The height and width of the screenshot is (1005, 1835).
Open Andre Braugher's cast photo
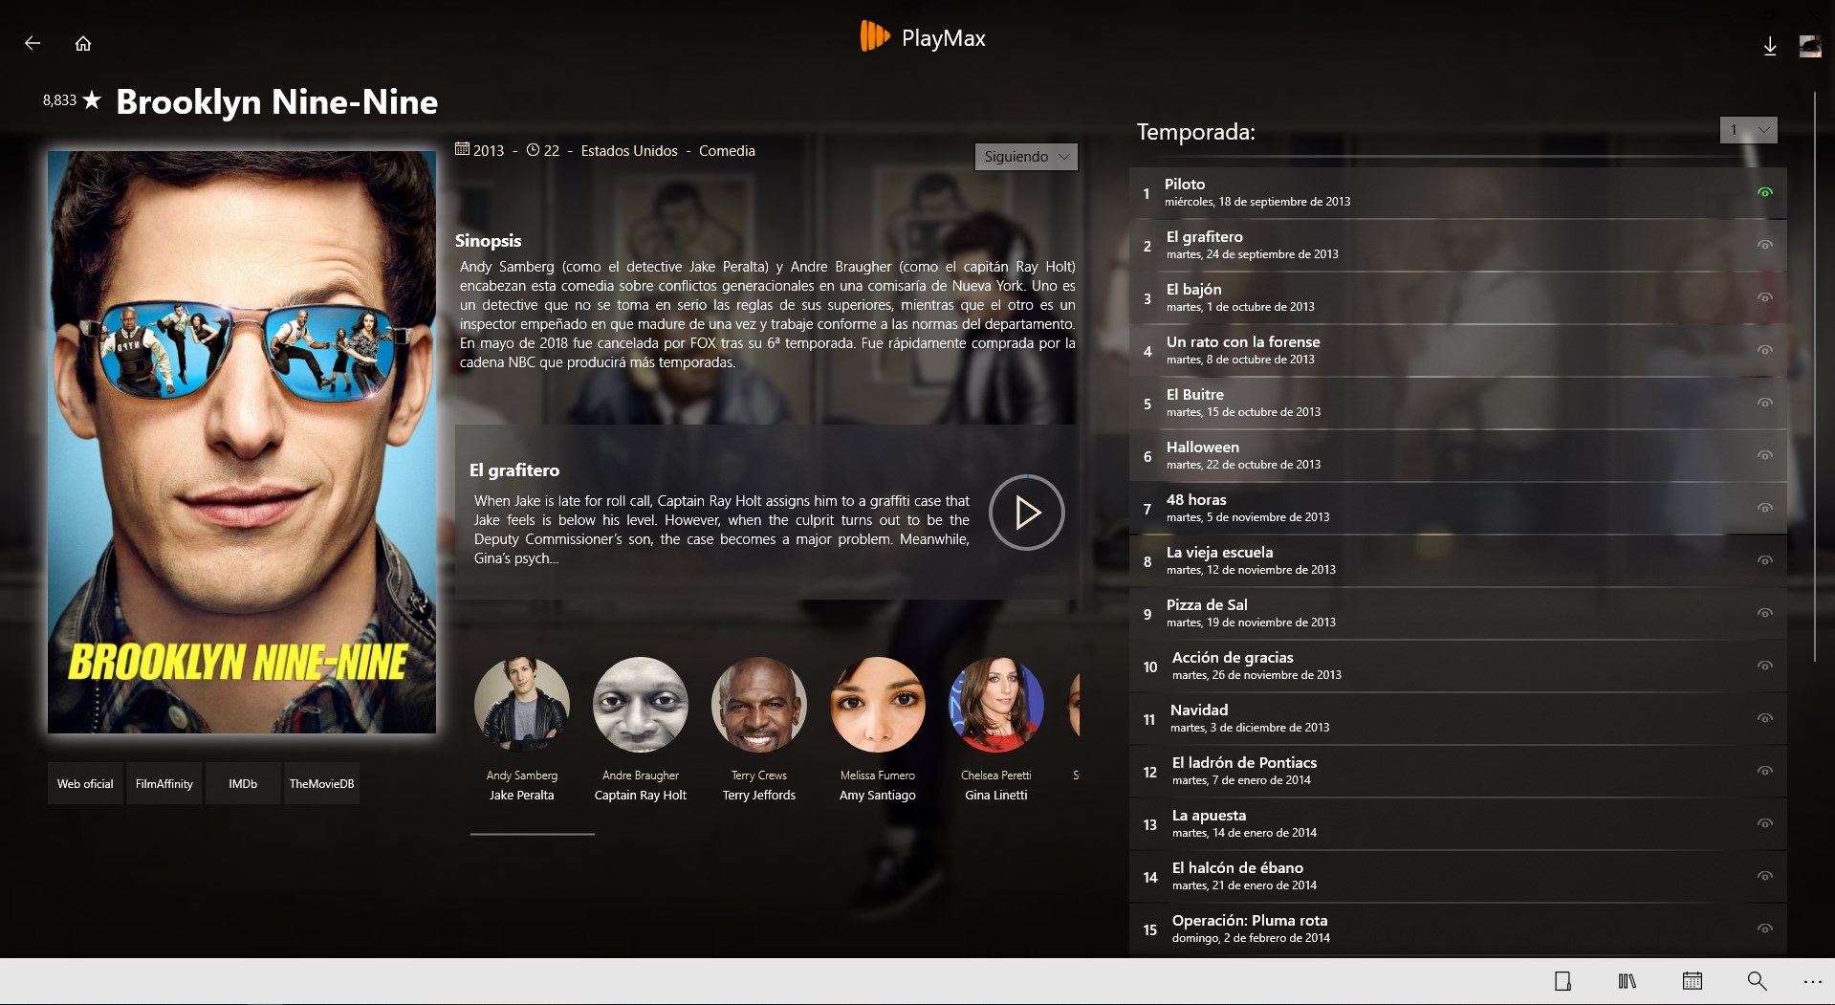point(641,705)
